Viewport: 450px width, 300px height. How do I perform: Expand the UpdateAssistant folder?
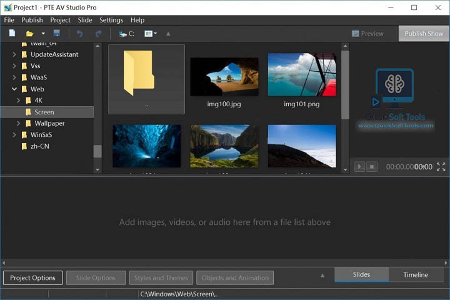14,54
